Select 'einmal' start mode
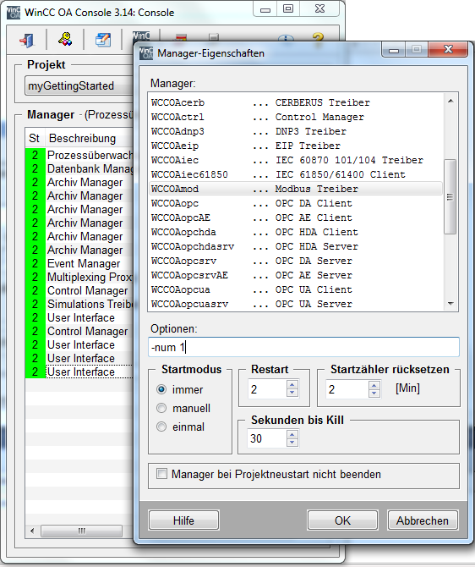475x567 pixels. [x=161, y=427]
